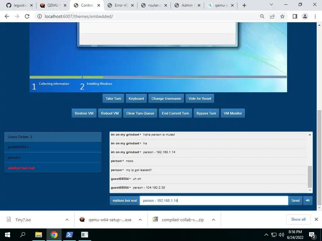Open the person user dropdown

(x=14, y=158)
